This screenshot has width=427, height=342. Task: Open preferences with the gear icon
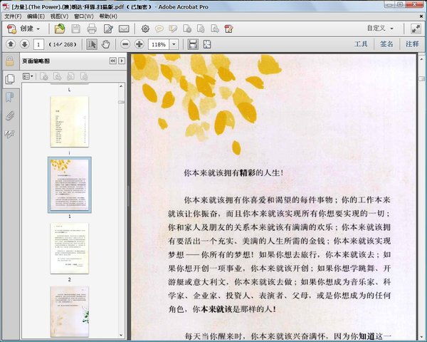click(145, 28)
